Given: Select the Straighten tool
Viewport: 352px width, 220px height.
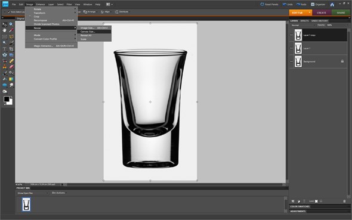Looking at the screenshot, I should pos(11,55).
